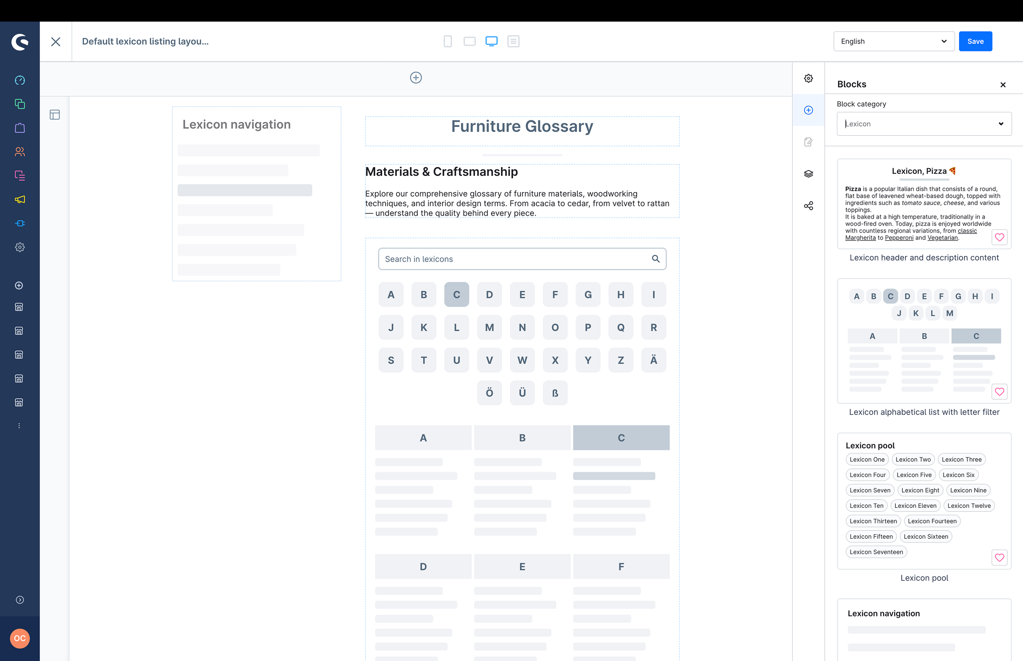Select the highlighted letter C filter
This screenshot has height=661, width=1023.
coord(457,295)
